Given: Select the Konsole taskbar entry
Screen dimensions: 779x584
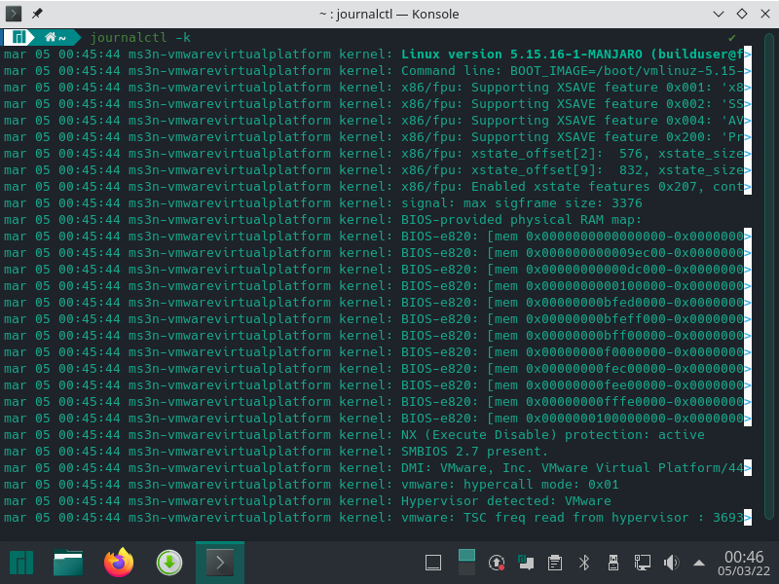Looking at the screenshot, I should [220, 564].
